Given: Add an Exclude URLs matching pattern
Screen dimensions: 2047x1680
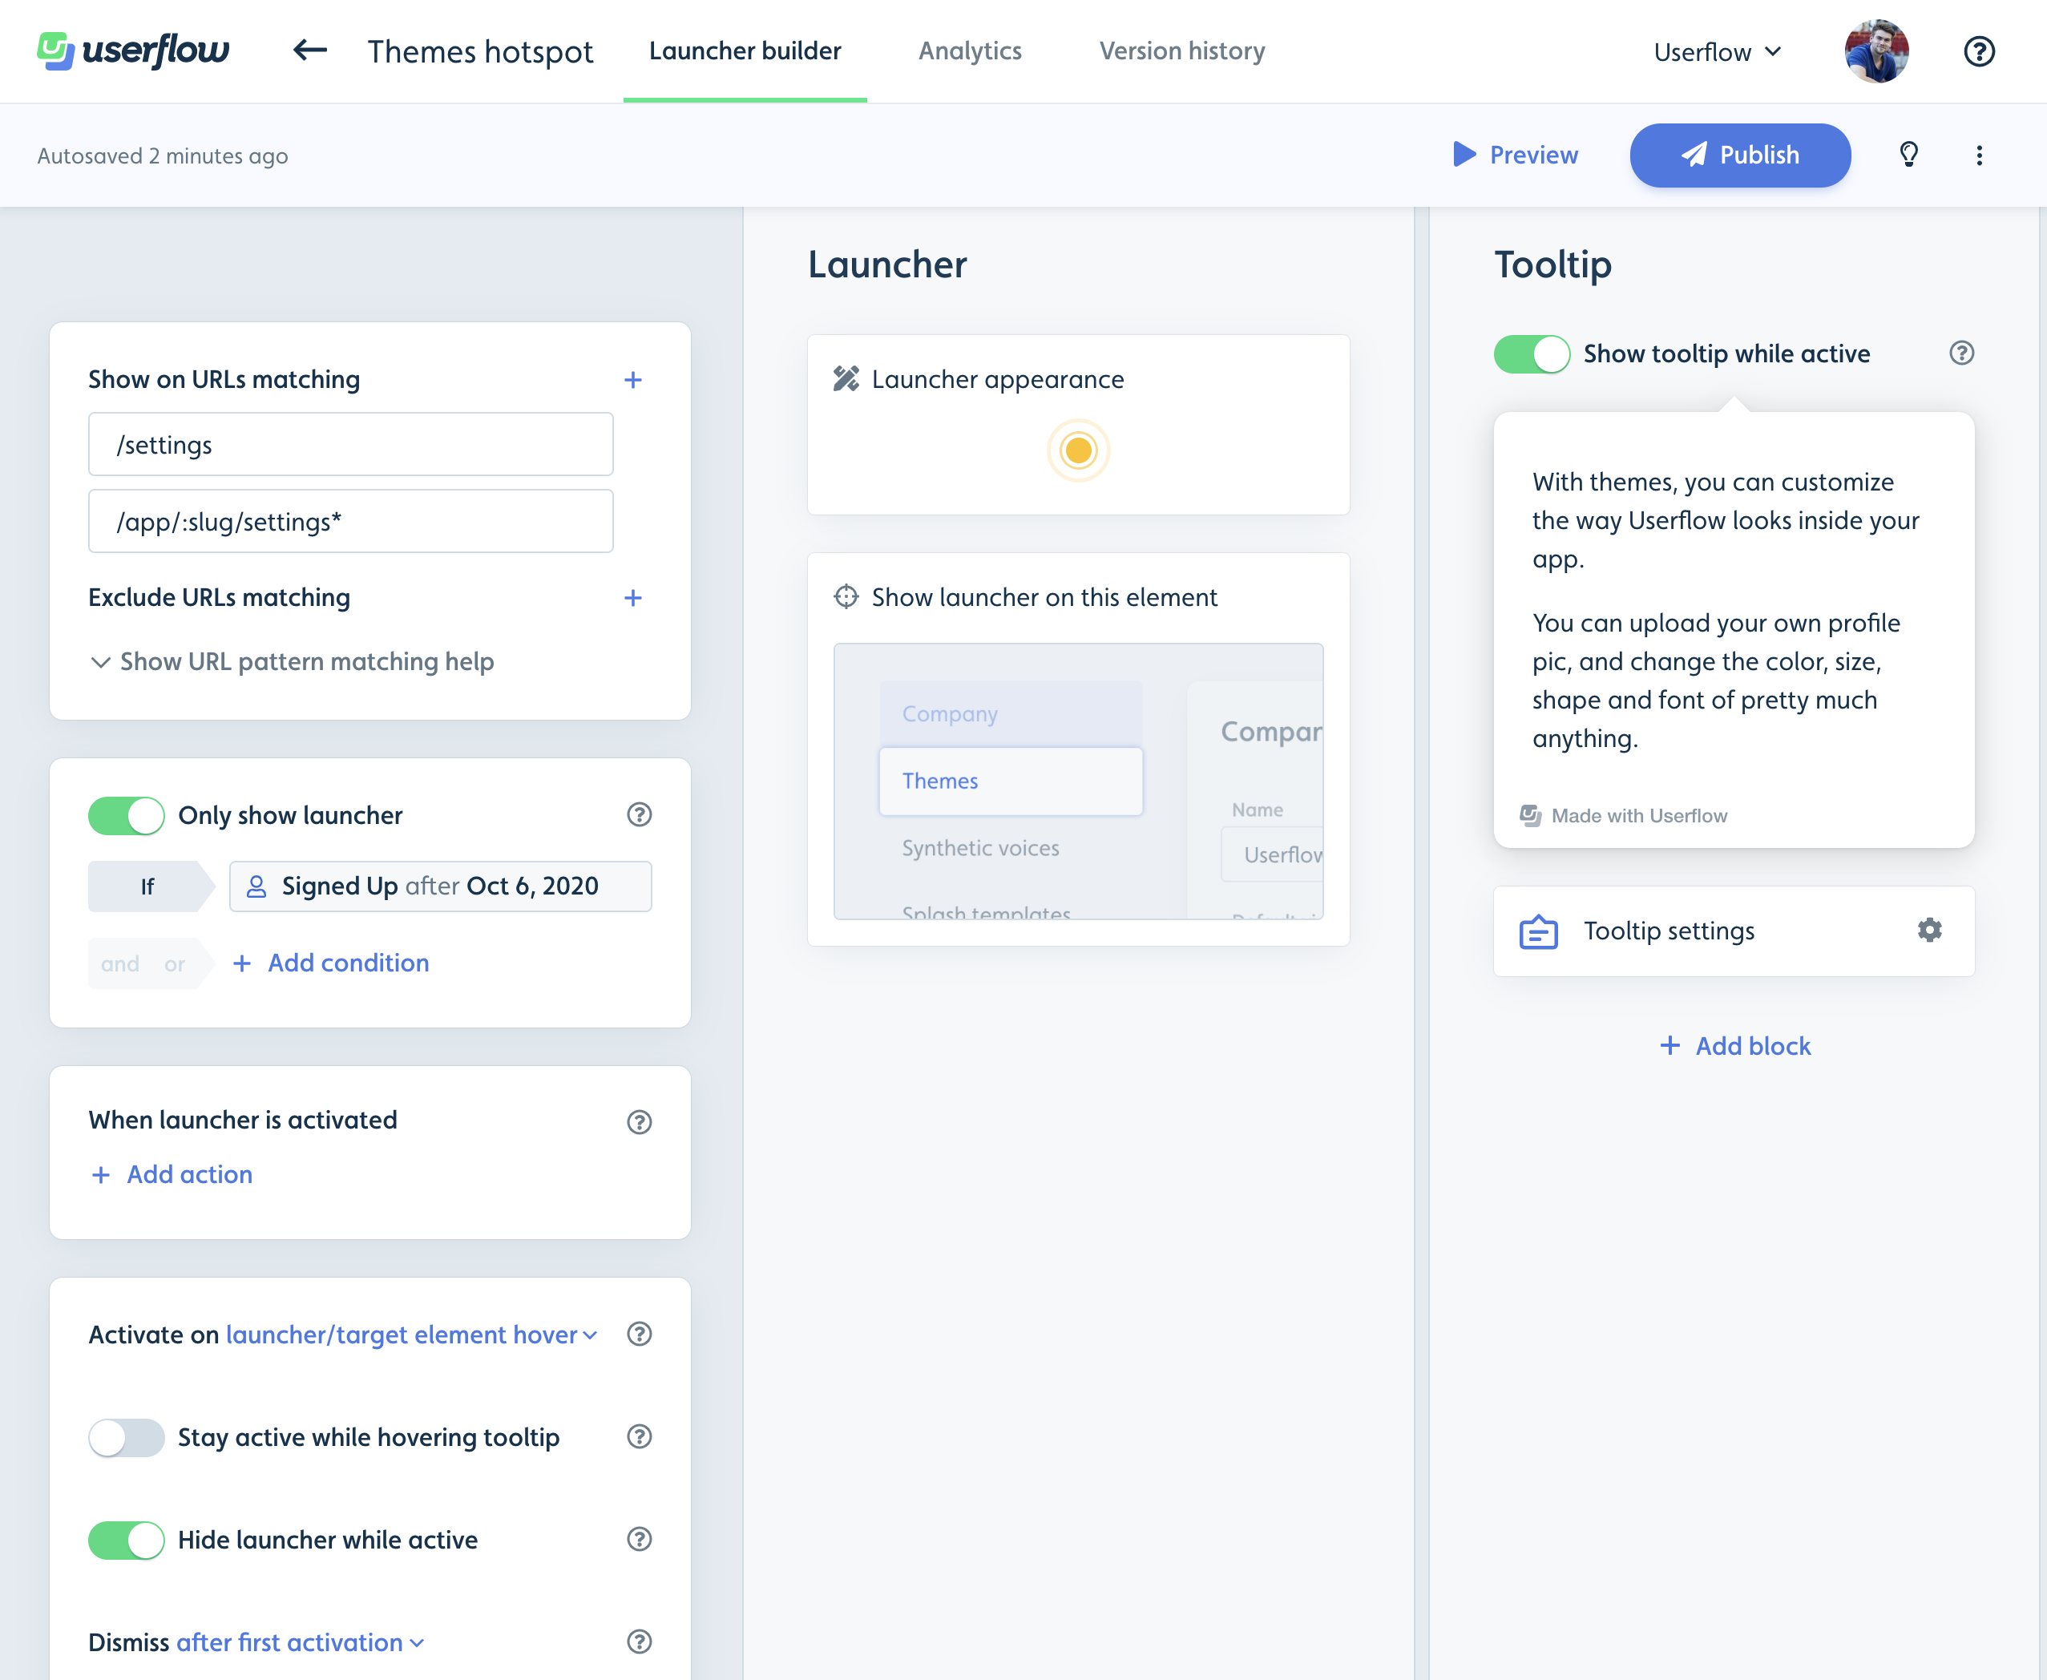Looking at the screenshot, I should point(633,598).
